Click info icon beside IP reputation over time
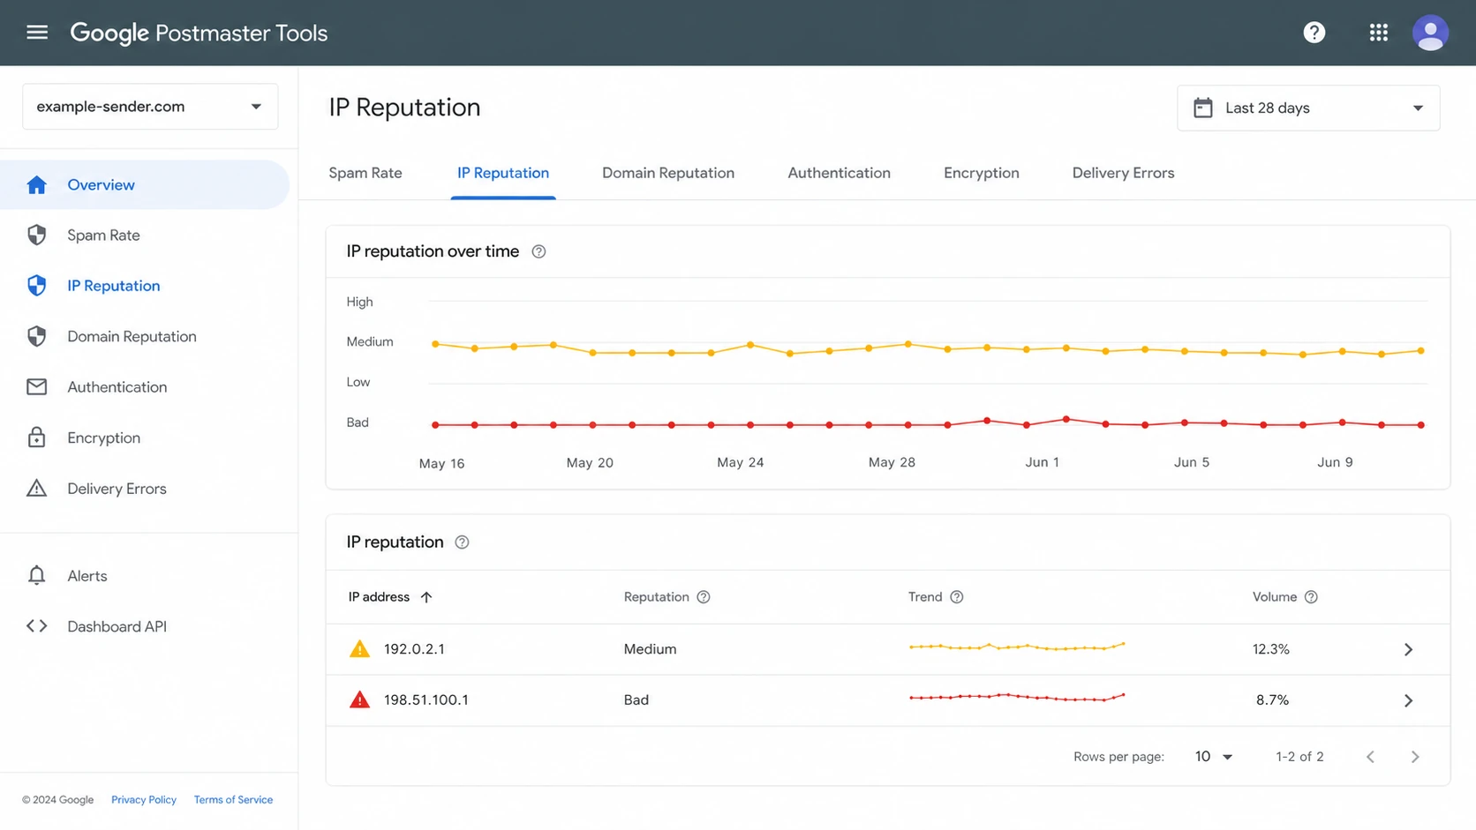1476x830 pixels. click(538, 251)
